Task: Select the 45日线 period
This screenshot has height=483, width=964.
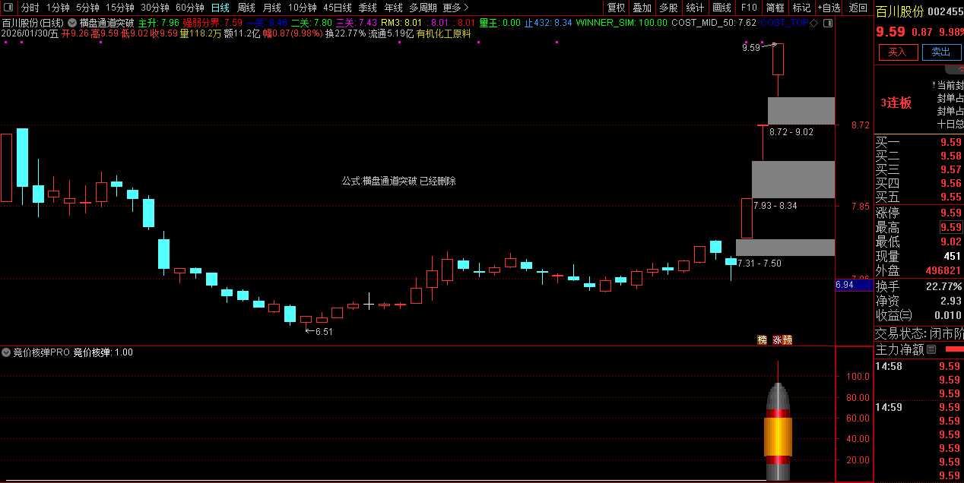Action: pos(338,8)
